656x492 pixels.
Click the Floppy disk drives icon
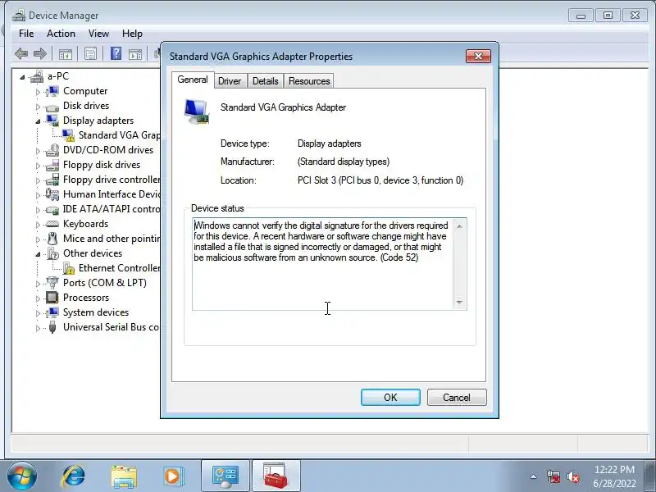tap(52, 165)
